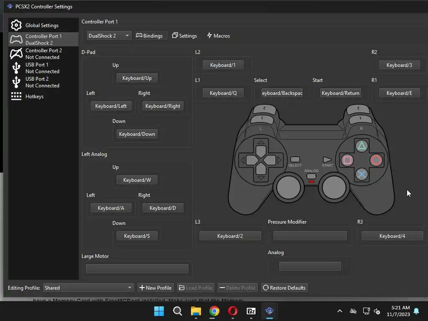Image resolution: width=428 pixels, height=321 pixels.
Task: Rebind D-Pad Down Keyboard/Down button
Action: [137, 134]
